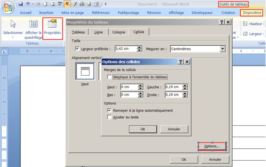Switch to the Colonne tab

coord(119,32)
